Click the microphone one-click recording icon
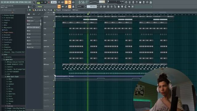The width and height of the screenshot is (197, 111). point(133,2)
